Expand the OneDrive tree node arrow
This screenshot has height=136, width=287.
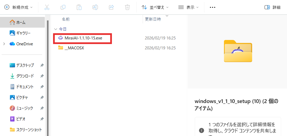(4, 44)
